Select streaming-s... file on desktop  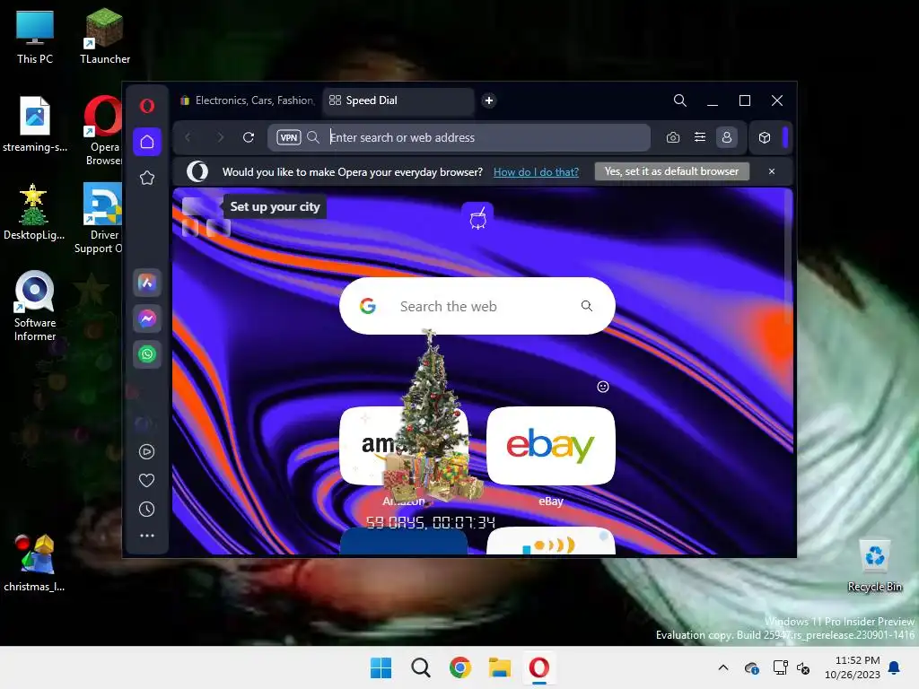(35, 124)
